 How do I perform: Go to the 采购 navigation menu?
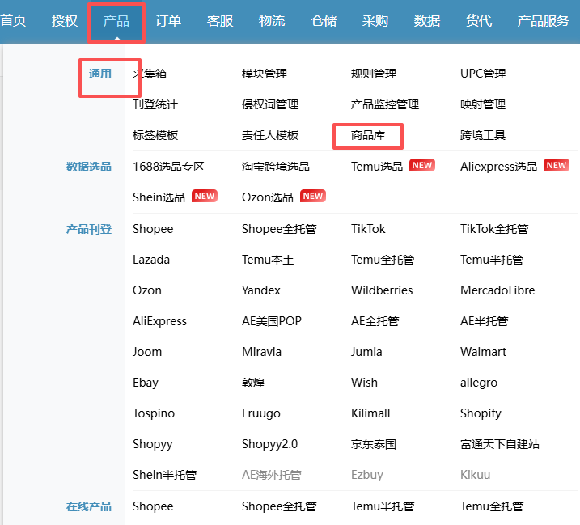tap(375, 20)
